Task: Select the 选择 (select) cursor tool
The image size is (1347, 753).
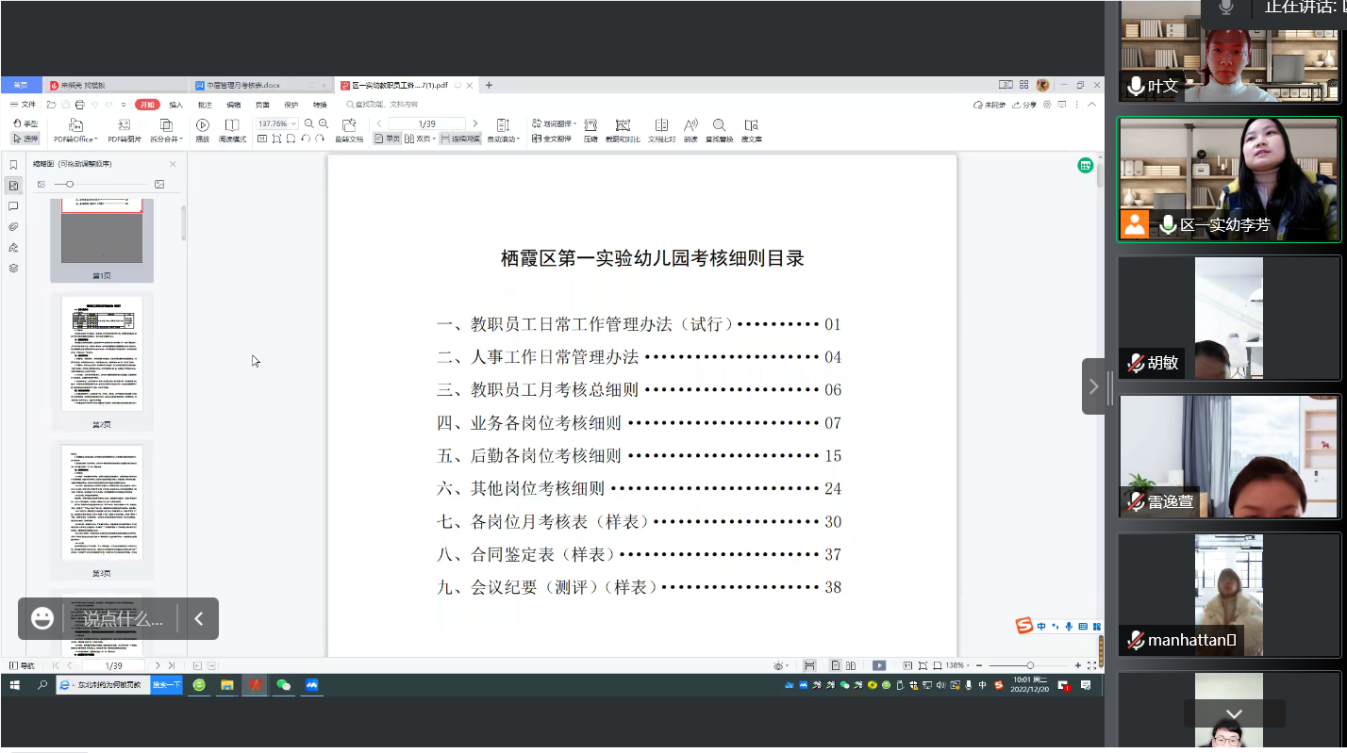Action: tap(25, 139)
